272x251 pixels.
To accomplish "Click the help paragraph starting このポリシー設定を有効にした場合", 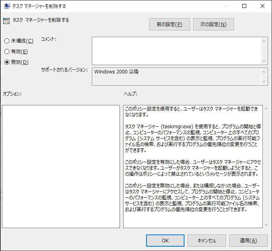I will (193, 168).
